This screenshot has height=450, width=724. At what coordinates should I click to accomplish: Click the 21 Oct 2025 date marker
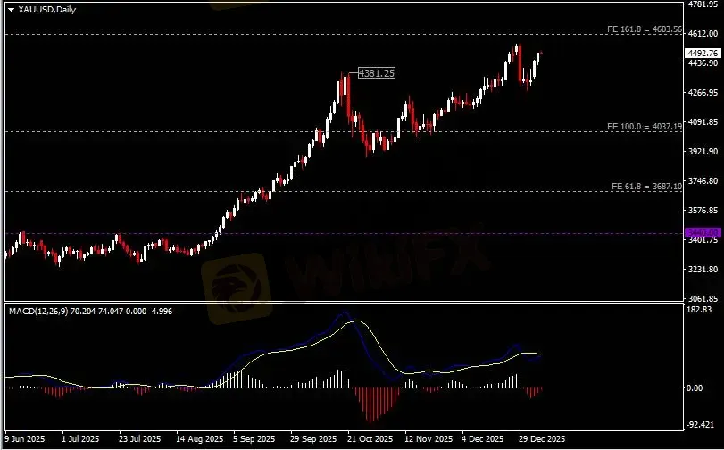[x=370, y=438]
